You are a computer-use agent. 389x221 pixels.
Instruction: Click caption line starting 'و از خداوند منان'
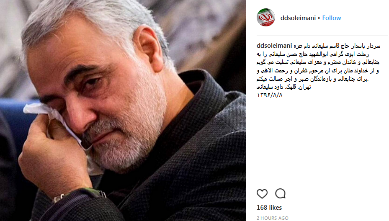pos(318,71)
